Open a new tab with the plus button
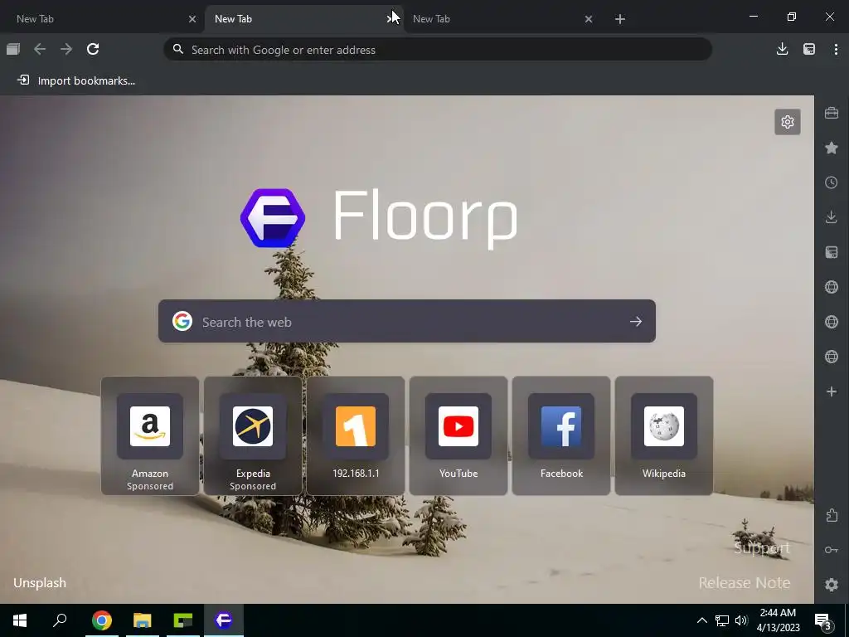 620,19
